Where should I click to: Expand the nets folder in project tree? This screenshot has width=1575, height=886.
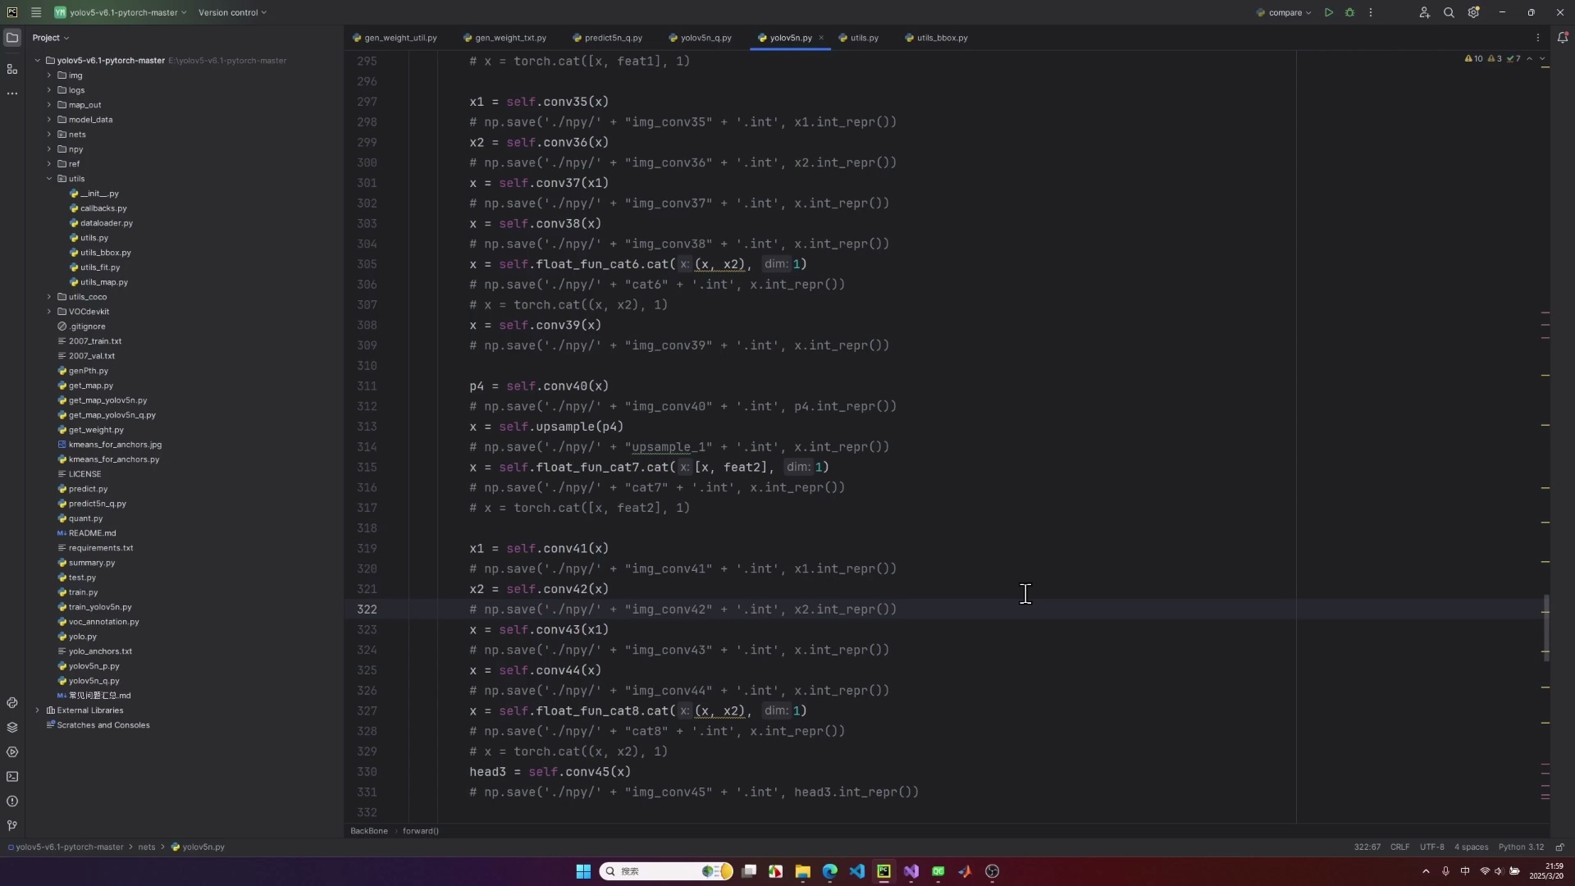pyautogui.click(x=49, y=135)
